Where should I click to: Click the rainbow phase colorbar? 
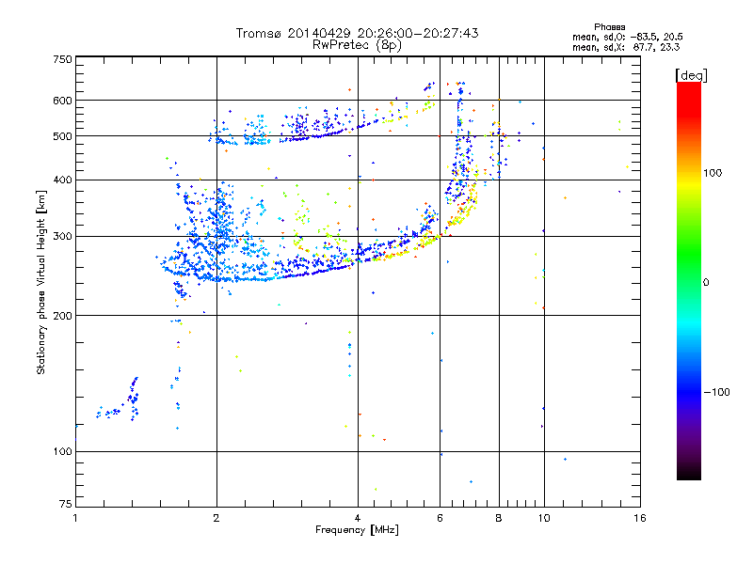pyautogui.click(x=689, y=280)
